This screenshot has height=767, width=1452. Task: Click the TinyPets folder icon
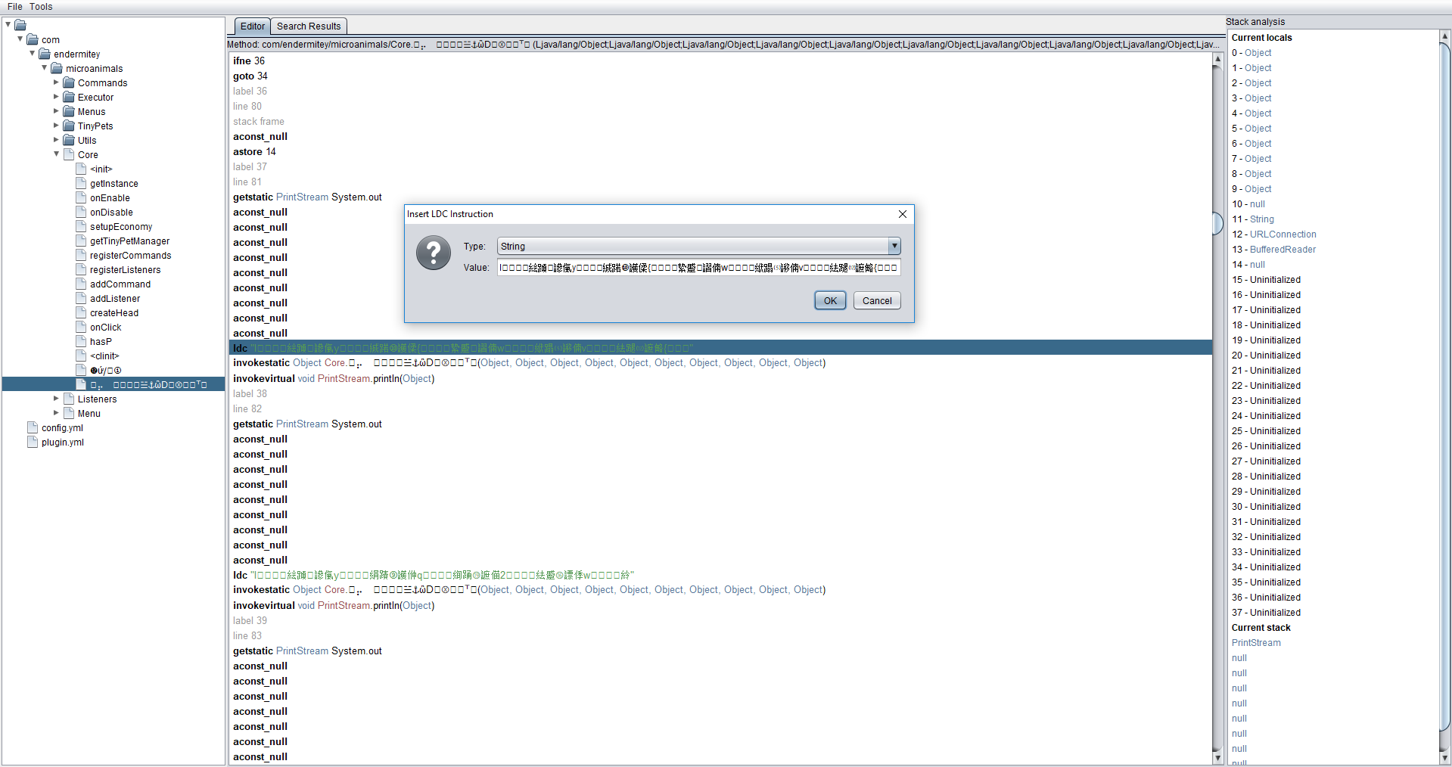[x=69, y=126]
